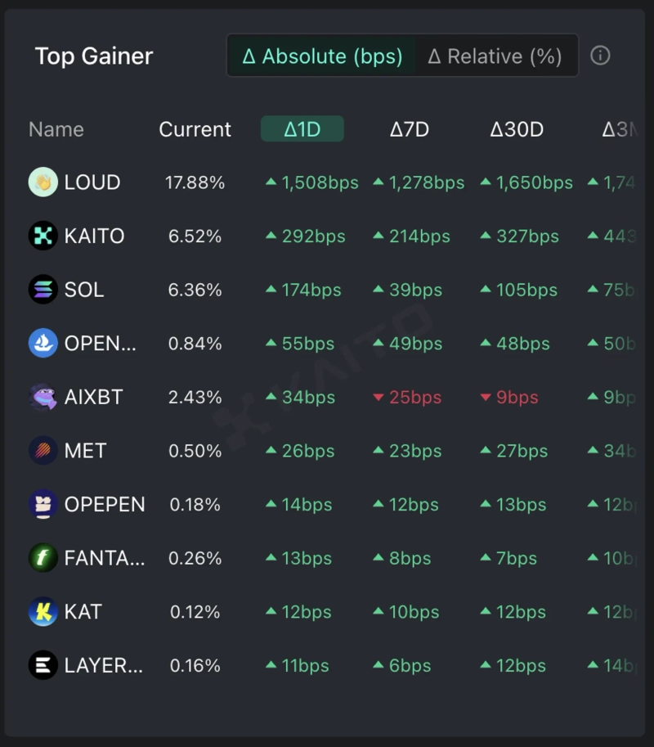The image size is (654, 747).
Task: Switch to Δ Relative (%) mode
Action: coord(495,56)
